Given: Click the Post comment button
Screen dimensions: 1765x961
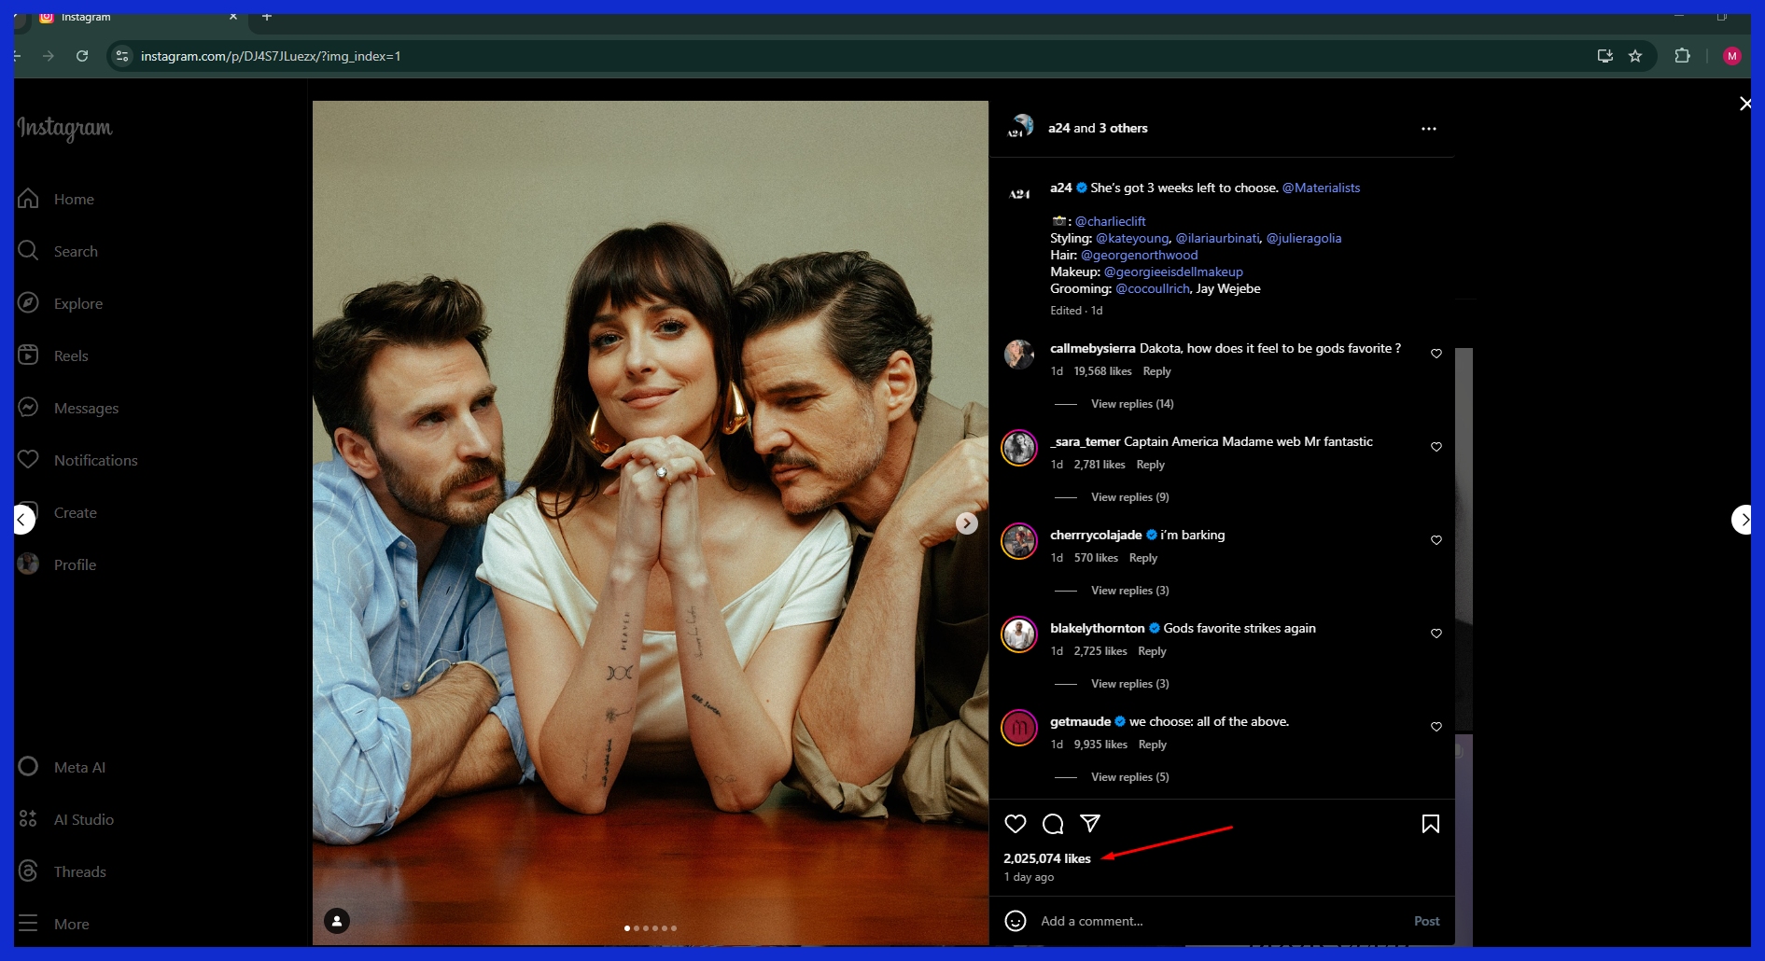Looking at the screenshot, I should pos(1426,921).
